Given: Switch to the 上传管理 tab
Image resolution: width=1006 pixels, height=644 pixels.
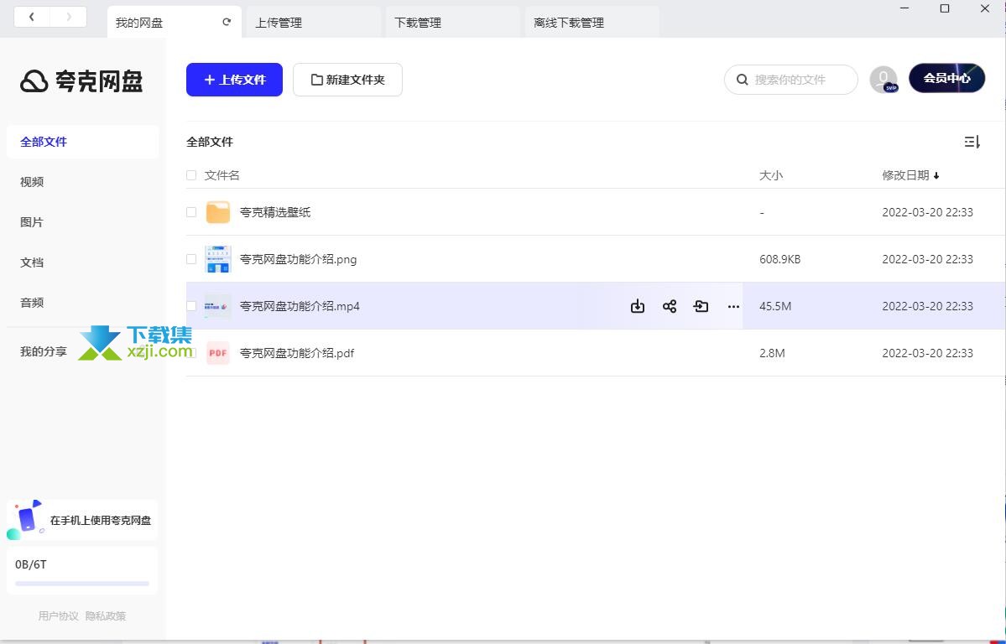Looking at the screenshot, I should [313, 23].
